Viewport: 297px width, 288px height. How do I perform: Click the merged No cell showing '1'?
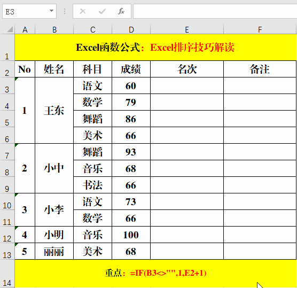pyautogui.click(x=25, y=110)
